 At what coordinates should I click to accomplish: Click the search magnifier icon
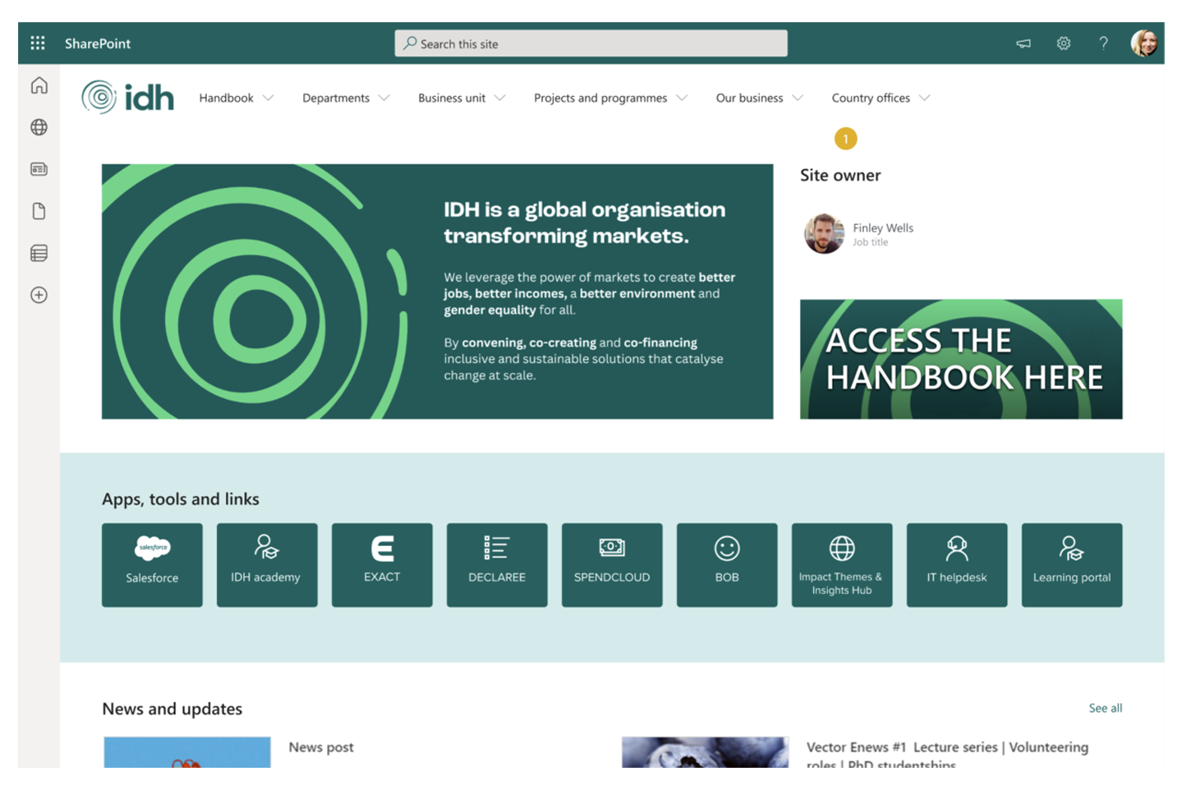tap(410, 44)
